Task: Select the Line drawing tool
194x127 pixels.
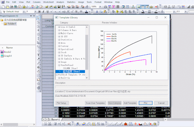Action: [38, 63]
